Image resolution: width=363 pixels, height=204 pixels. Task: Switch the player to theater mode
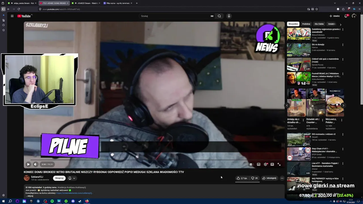point(272,164)
